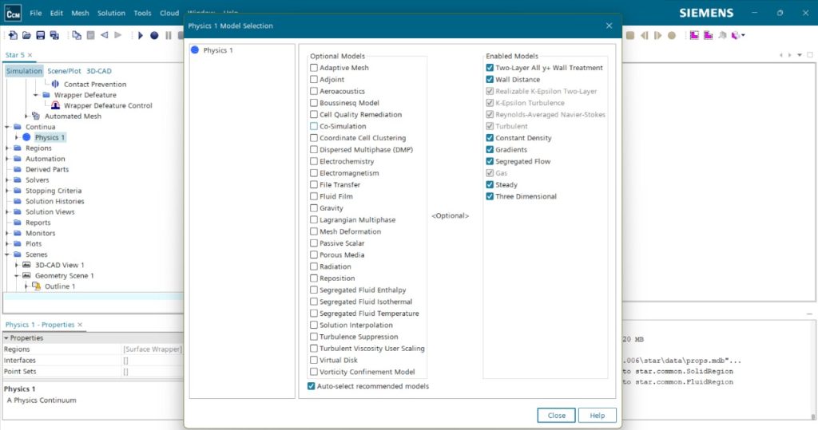The image size is (818, 430).
Task: Click the Save simulation disk icon
Action: [40, 35]
